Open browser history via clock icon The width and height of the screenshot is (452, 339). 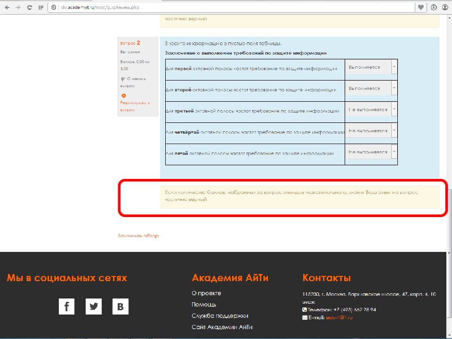[x=434, y=7]
